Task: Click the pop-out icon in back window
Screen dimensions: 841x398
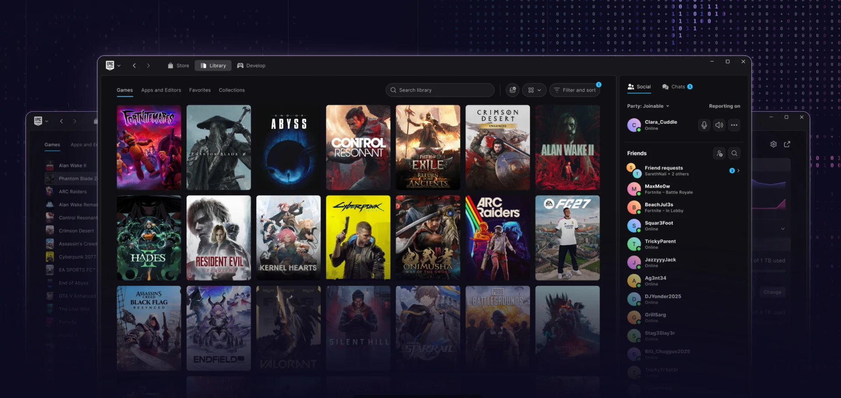Action: coord(787,144)
